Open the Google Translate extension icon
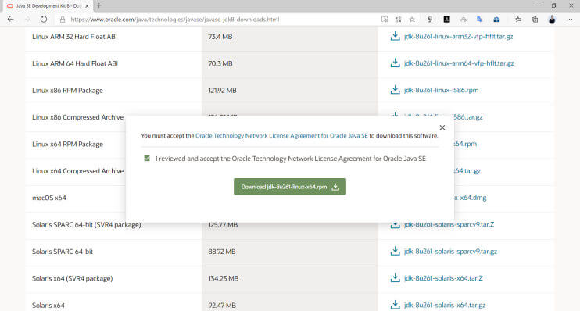580x311 pixels. pos(479,20)
